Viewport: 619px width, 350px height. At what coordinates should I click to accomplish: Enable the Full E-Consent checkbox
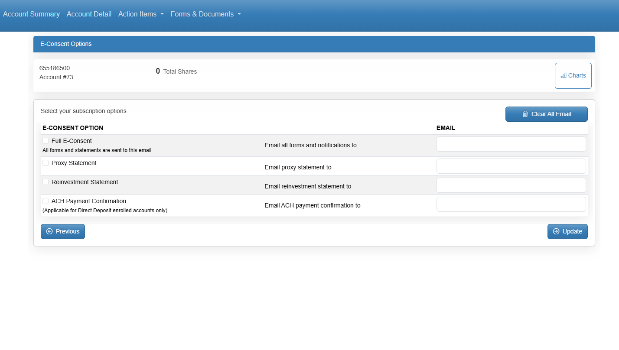click(x=46, y=141)
